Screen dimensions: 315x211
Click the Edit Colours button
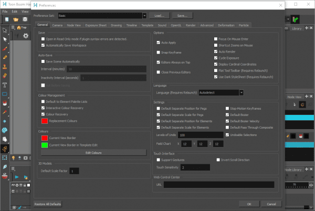point(93,153)
